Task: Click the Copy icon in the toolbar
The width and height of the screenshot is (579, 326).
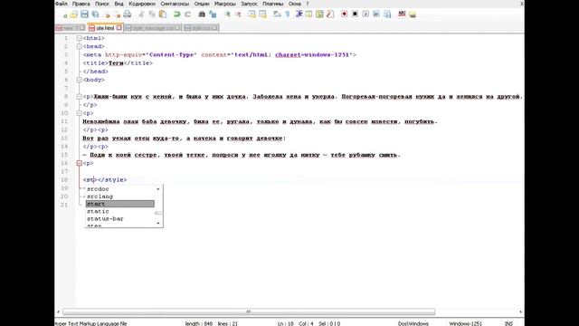Action: tap(152, 14)
